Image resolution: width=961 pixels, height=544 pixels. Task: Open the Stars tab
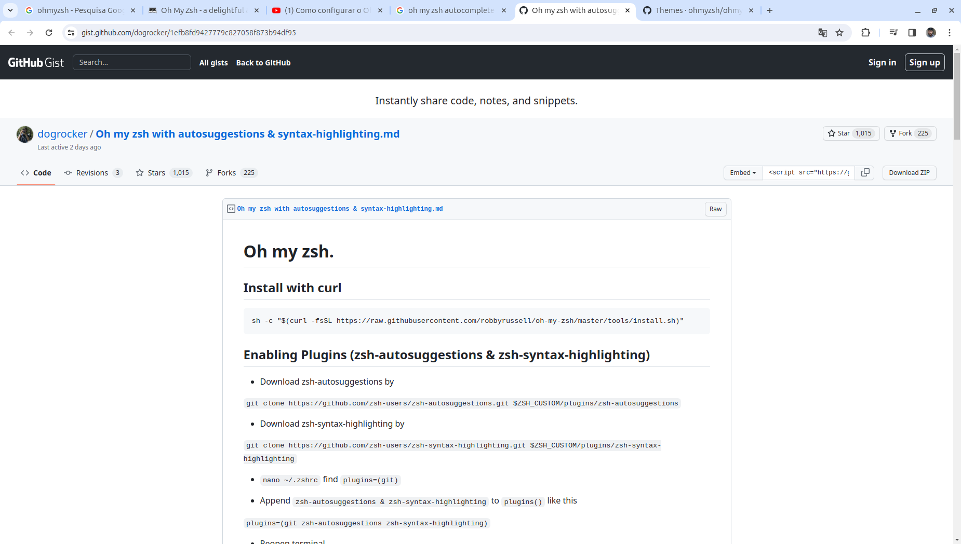[x=164, y=173]
